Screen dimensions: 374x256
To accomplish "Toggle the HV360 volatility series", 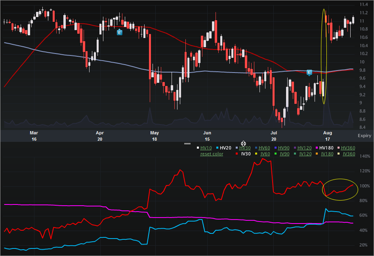I will click(348, 148).
